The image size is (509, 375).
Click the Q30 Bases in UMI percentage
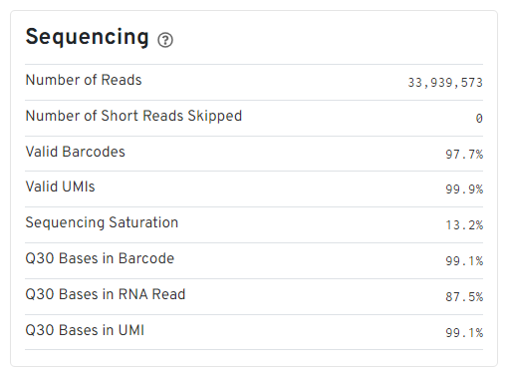464,332
